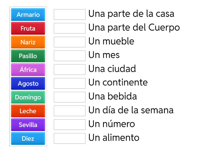Viewport: 205px width, 153px height.
Task: Click the blank slot next to Un mueble
Action: click(70, 42)
